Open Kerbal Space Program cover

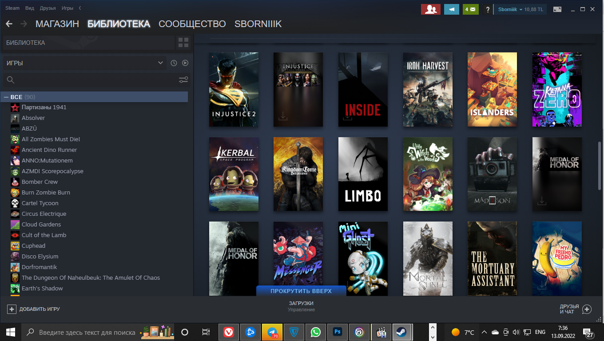234,174
